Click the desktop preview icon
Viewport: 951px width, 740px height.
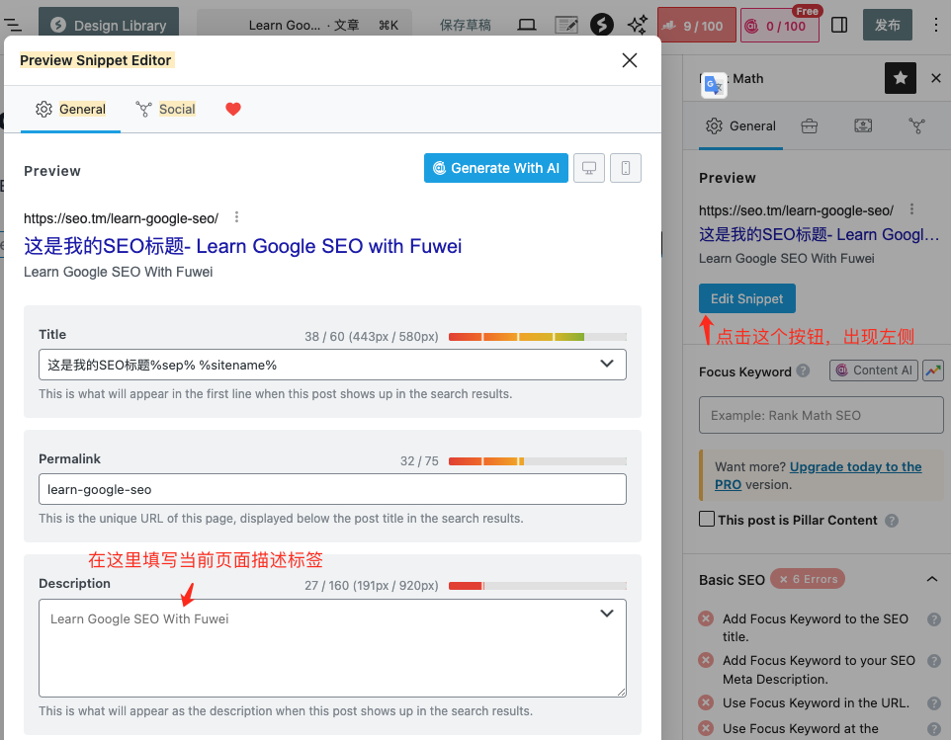coord(589,168)
